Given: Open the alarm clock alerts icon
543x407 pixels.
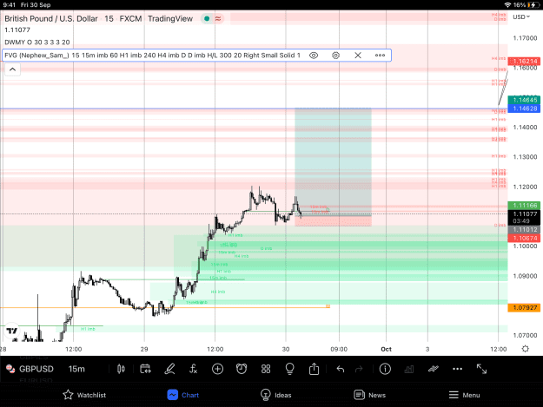Looking at the screenshot, I should coord(242,369).
